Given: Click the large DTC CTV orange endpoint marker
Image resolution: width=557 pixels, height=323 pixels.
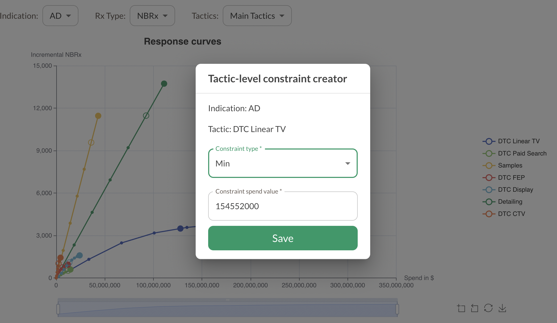Looking at the screenshot, I should point(60,258).
